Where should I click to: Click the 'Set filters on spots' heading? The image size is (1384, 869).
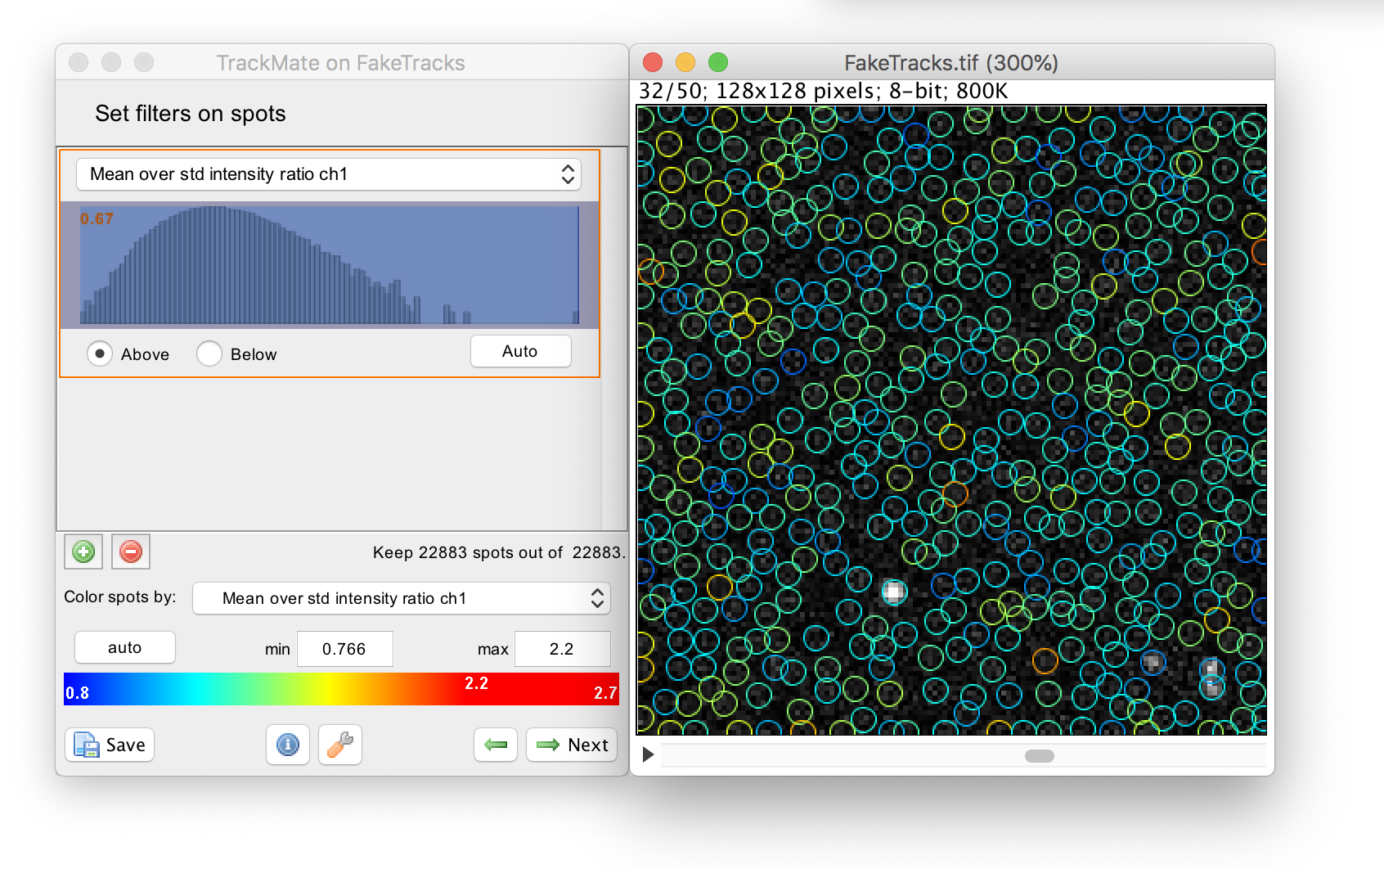[x=191, y=113]
